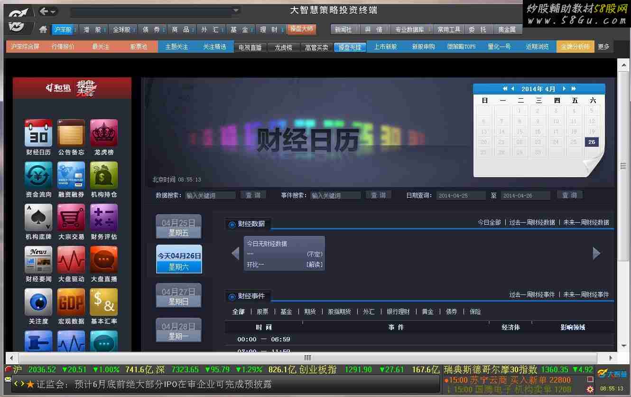Open the 未来一周财经事件 link
This screenshot has width=631, height=397.
coord(586,294)
